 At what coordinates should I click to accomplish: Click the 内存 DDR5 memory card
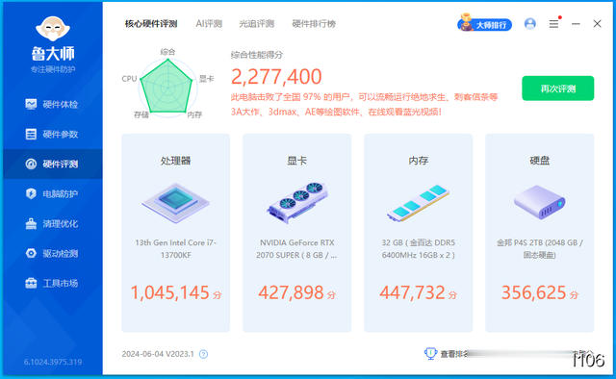click(419, 233)
